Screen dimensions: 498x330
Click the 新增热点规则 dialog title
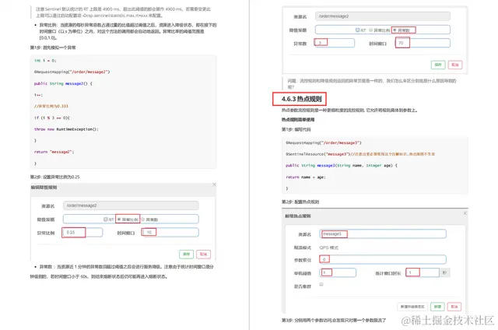point(297,216)
